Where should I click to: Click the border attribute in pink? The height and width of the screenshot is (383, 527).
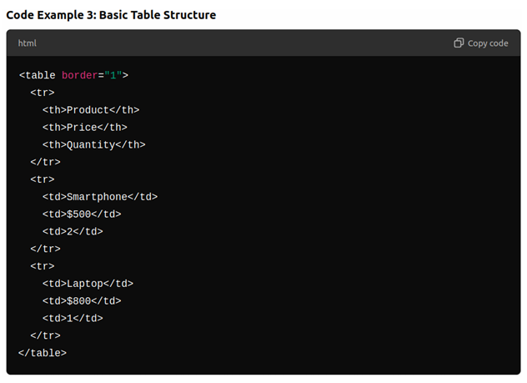80,75
